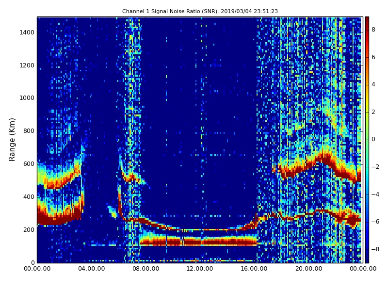This screenshot has height=291, width=388.
Task: Click the 400 range tick label
Action: [29, 197]
